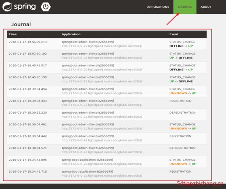Click the Spring leaf logo icon
Viewport: 226px width, 189px height.
[7, 7]
